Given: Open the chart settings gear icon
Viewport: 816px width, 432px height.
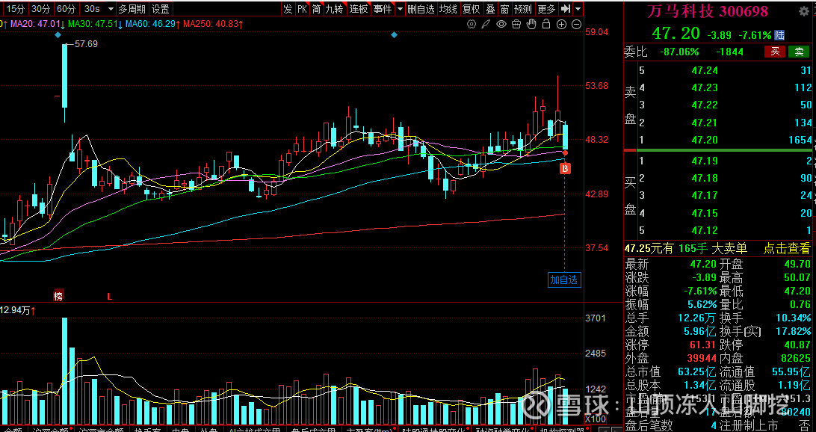Looking at the screenshot, I should 472,24.
